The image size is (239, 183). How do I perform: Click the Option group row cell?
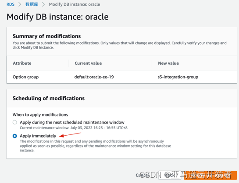(x=25, y=77)
